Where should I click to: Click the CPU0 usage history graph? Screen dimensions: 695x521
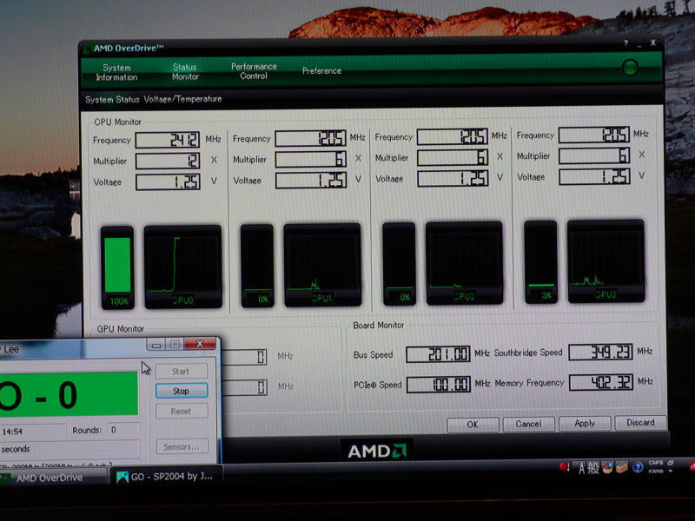[183, 267]
